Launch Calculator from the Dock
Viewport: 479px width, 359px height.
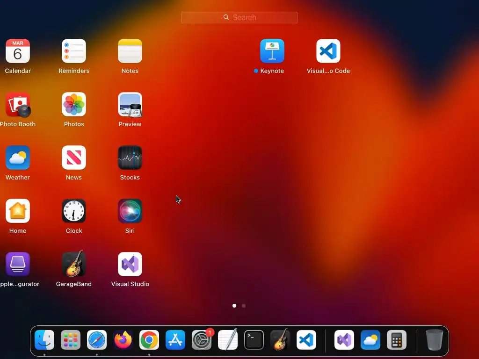click(397, 340)
